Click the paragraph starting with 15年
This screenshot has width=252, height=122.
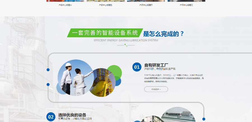[174, 78]
